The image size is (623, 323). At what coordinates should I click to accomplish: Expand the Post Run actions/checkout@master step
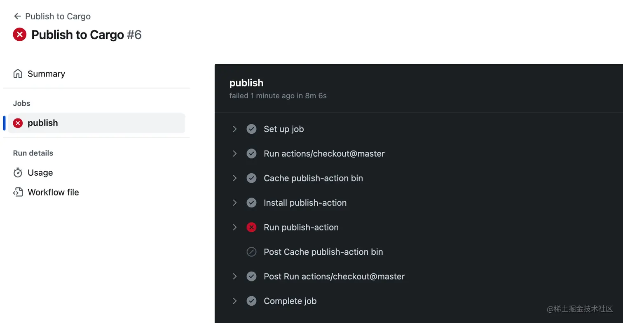pyautogui.click(x=234, y=277)
